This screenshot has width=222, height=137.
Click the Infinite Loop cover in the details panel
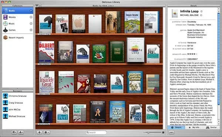point(175,13)
